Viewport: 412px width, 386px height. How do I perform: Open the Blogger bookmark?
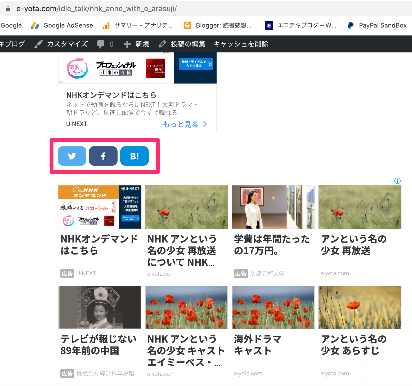(x=218, y=25)
